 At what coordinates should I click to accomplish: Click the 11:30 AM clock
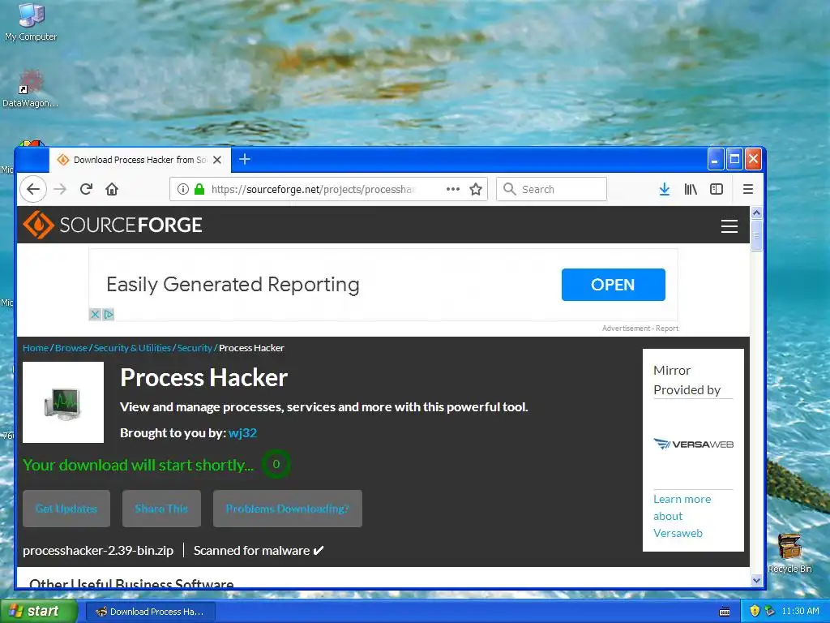[800, 612]
